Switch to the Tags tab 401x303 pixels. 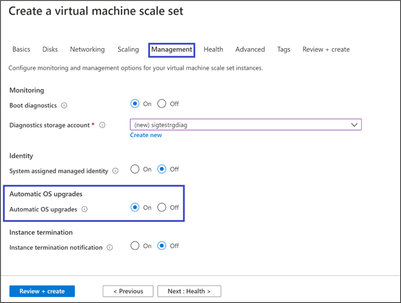pyautogui.click(x=284, y=49)
